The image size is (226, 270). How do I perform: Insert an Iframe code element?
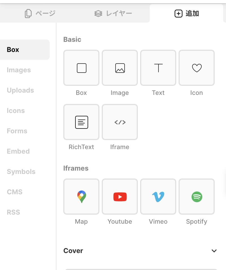120,122
